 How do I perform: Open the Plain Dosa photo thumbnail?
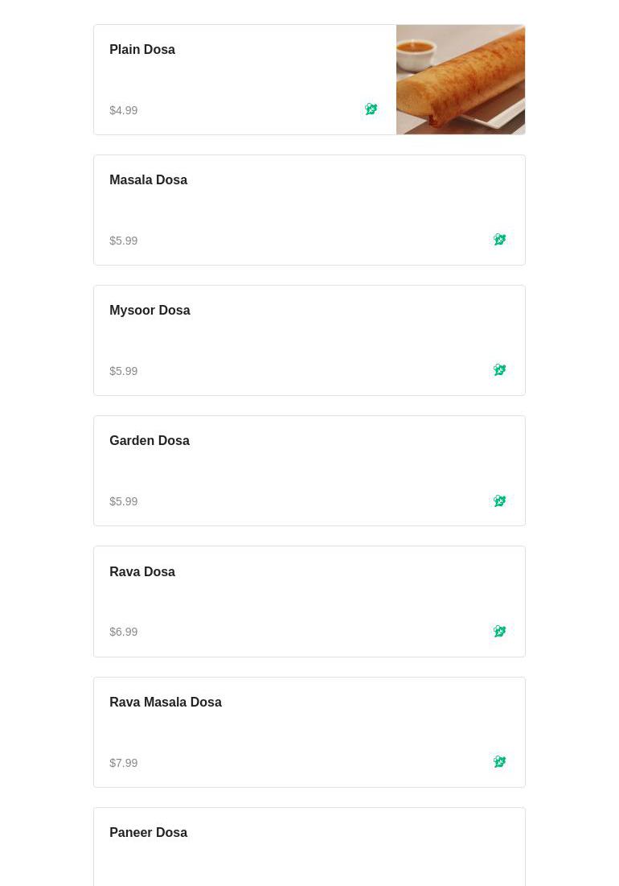(460, 80)
